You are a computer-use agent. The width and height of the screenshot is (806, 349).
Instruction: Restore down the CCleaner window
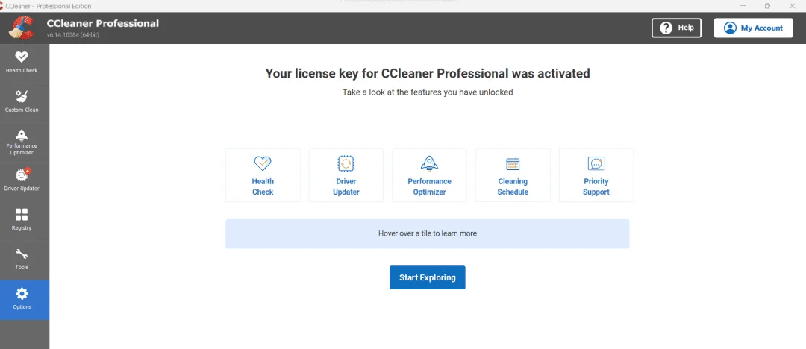pos(767,6)
